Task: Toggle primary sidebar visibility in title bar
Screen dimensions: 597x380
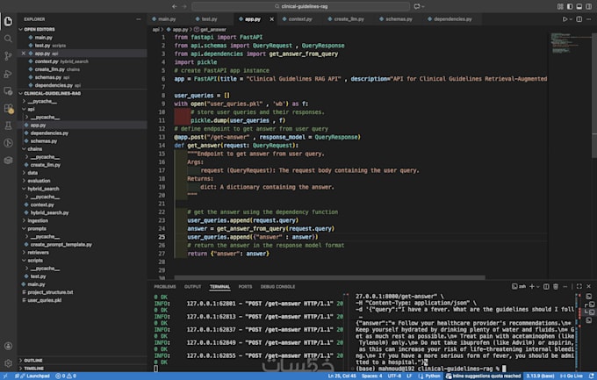Action: coord(570,6)
